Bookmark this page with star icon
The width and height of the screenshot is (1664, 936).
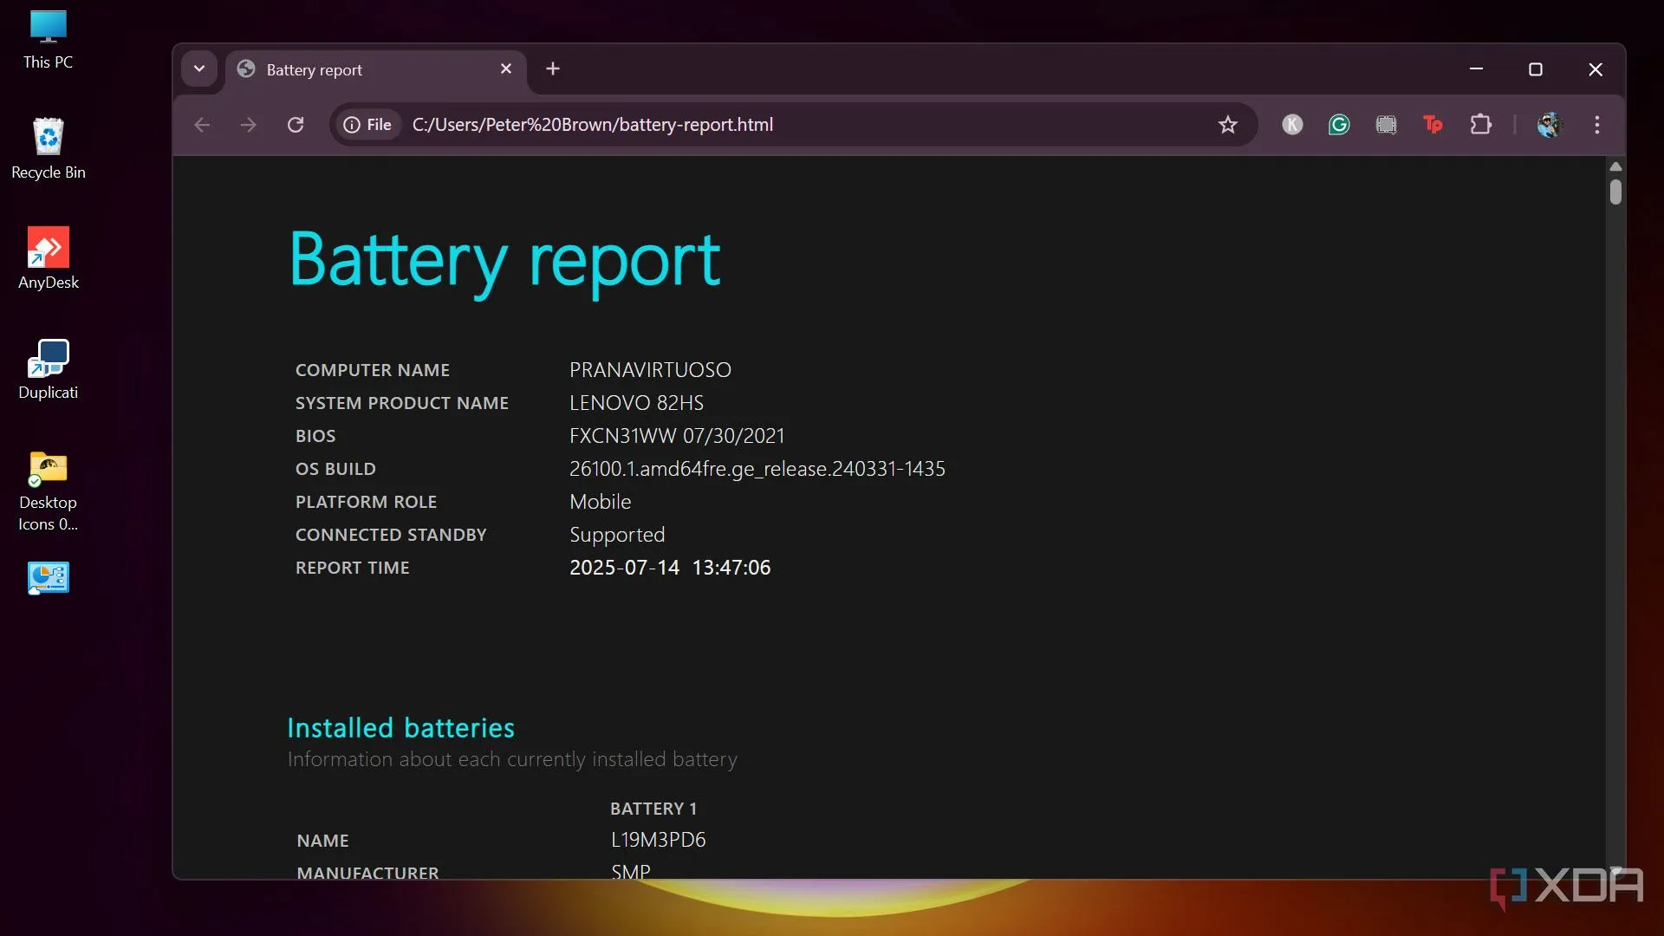[1227, 125]
